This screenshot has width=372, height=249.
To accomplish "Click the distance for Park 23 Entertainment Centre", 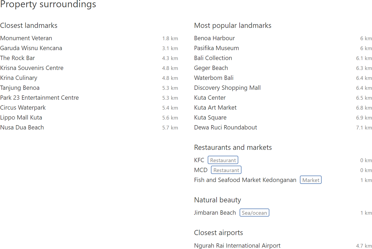I will (170, 98).
